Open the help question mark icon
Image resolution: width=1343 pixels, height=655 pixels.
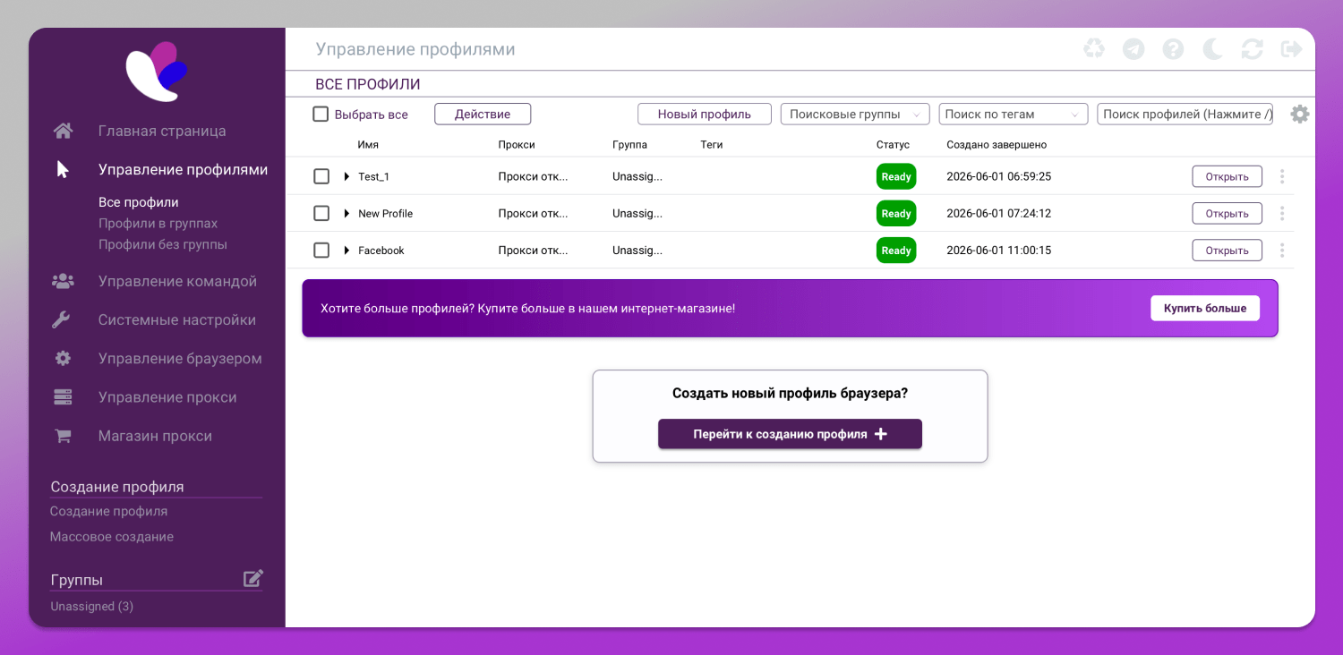(1173, 49)
